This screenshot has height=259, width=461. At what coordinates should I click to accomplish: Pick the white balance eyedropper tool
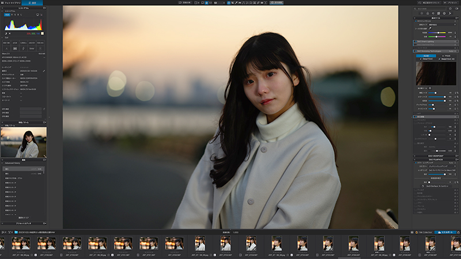(x=430, y=28)
